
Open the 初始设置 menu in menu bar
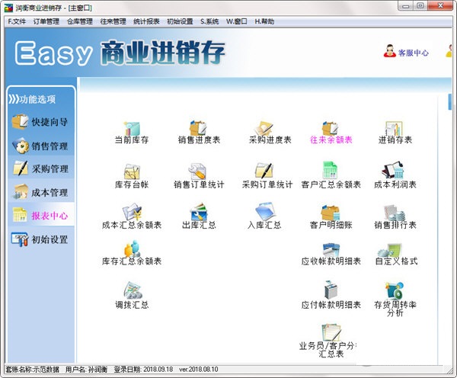point(180,21)
